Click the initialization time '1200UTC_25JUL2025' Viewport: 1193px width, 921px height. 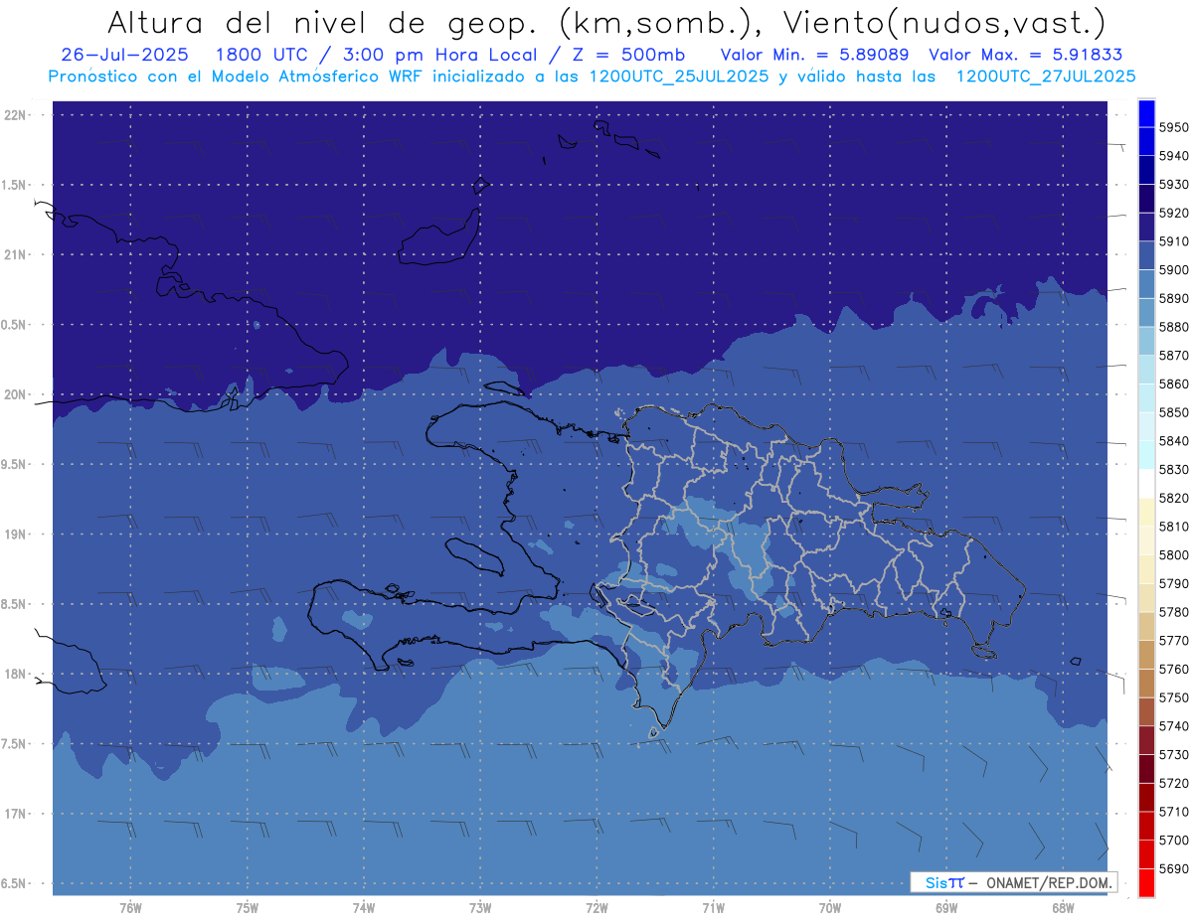[x=679, y=76]
